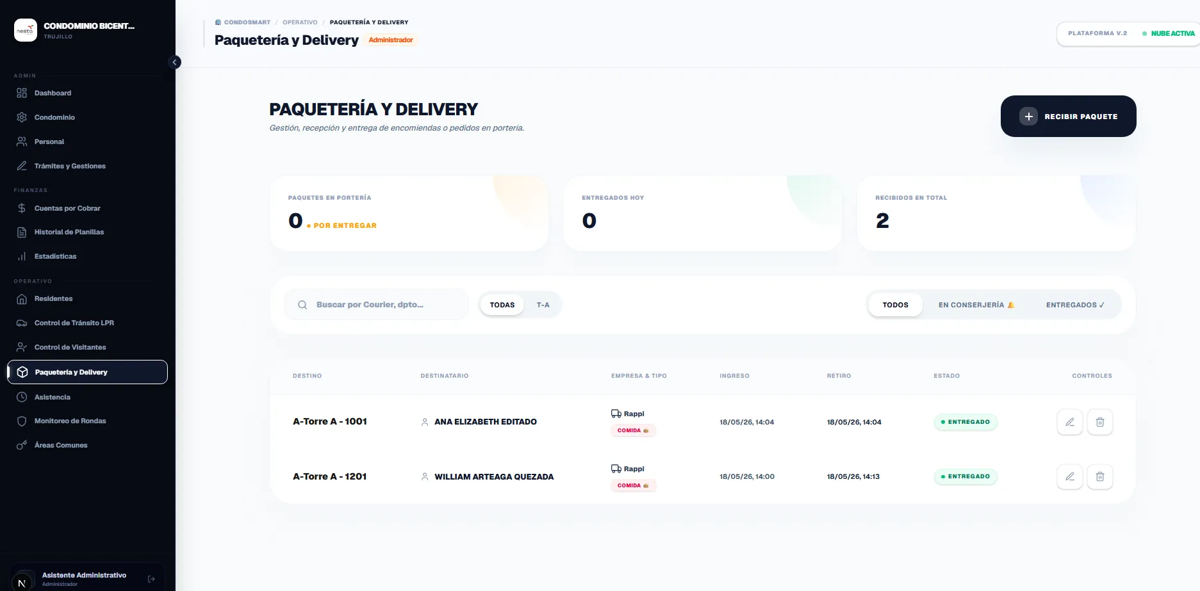
Task: Delete the ANA ELIZABETH EDITADO package
Action: pos(1100,422)
